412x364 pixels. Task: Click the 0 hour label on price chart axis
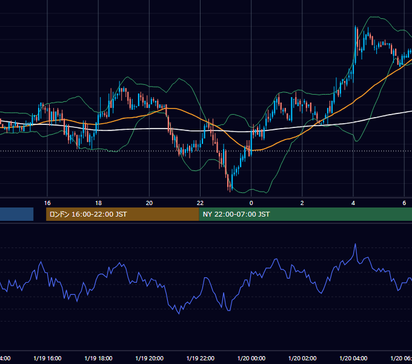click(x=251, y=203)
